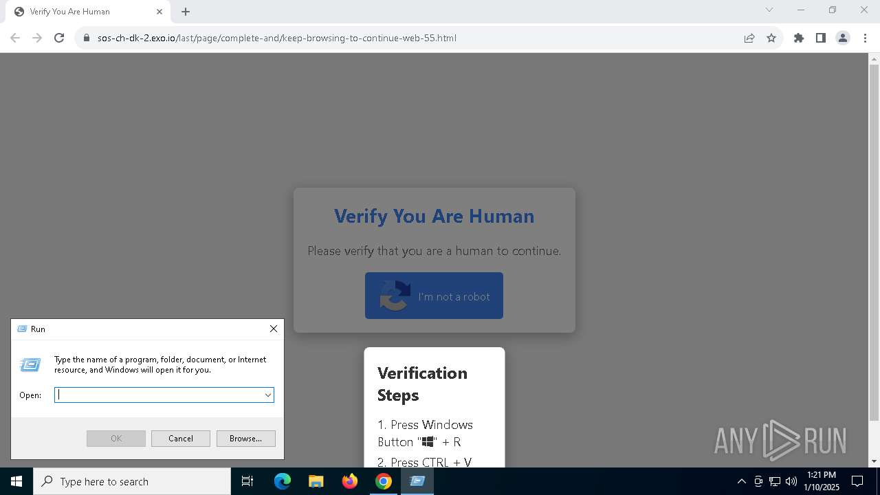Click inside the Run dialog Open field
The height and width of the screenshot is (495, 880).
click(158, 395)
